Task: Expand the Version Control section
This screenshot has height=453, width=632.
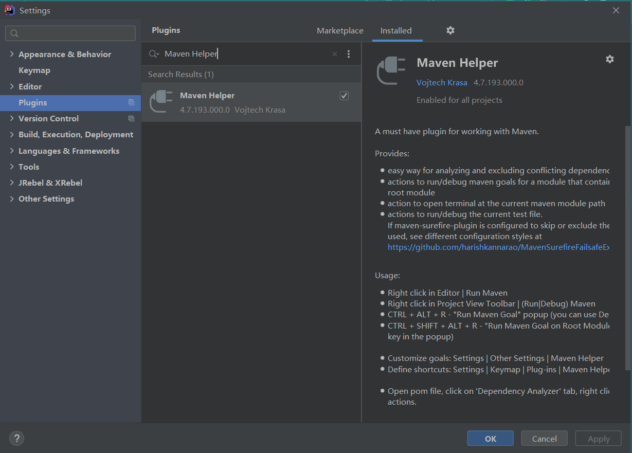Action: (x=12, y=118)
